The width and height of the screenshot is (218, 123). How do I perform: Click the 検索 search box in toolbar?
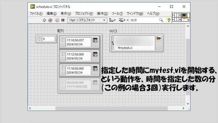pos(144,20)
